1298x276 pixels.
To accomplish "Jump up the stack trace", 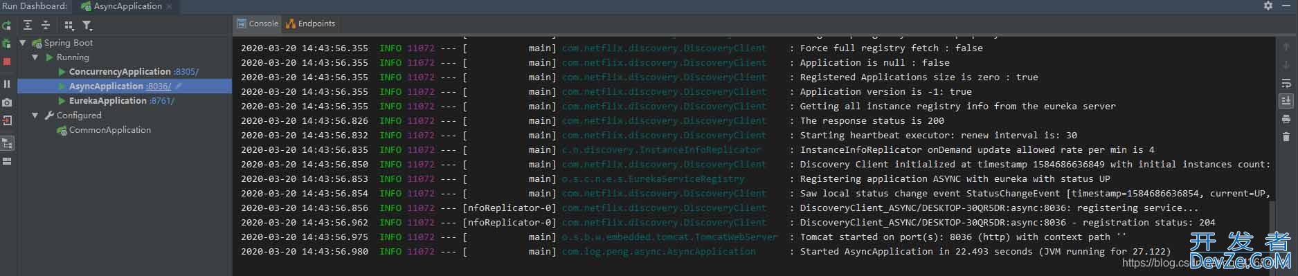I will 1286,48.
